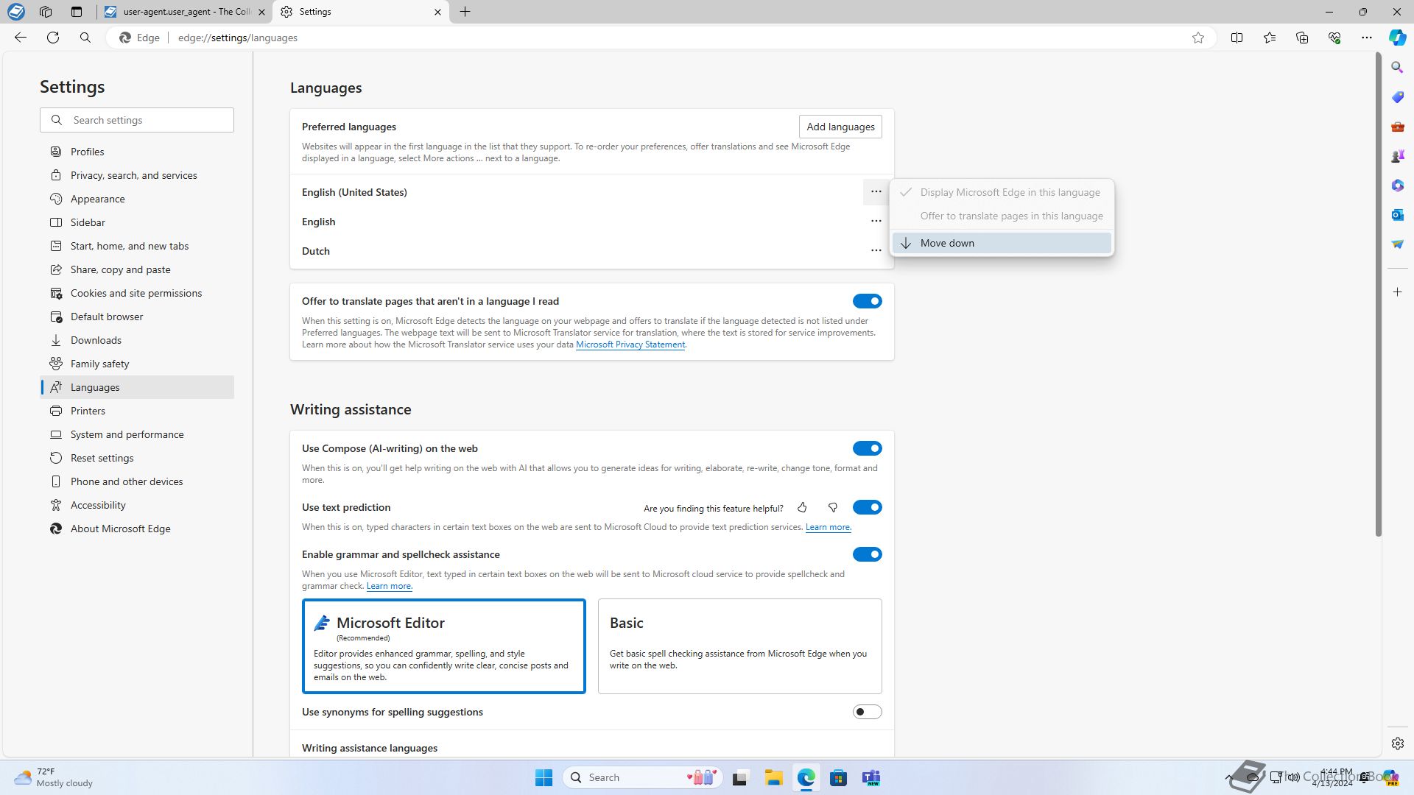This screenshot has height=795, width=1414.
Task: Select the Microsoft Editor option card
Action: pyautogui.click(x=444, y=646)
